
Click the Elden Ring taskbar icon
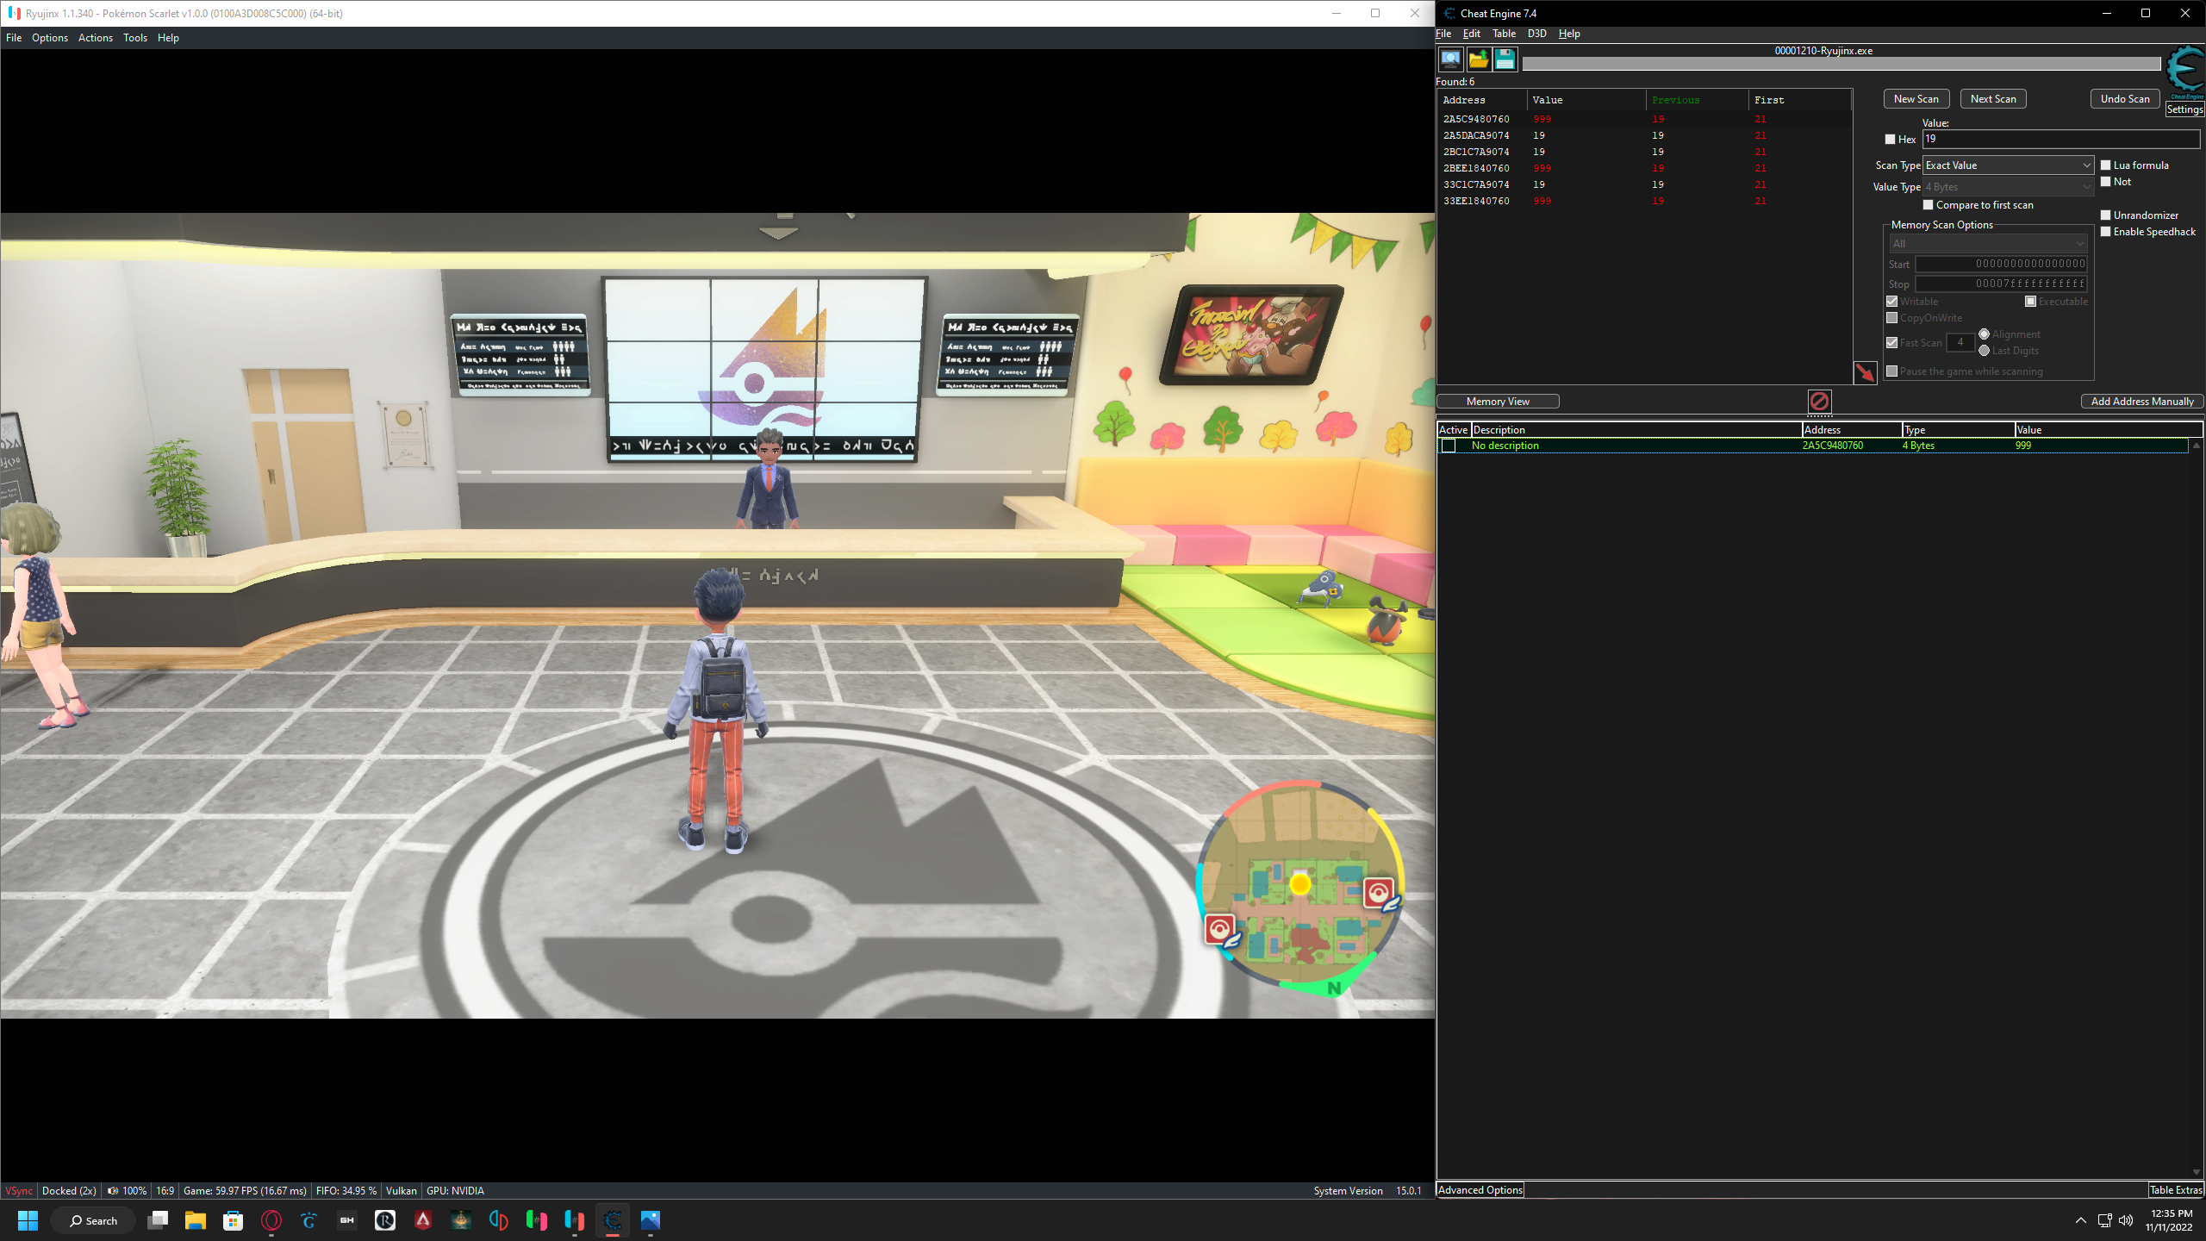[461, 1220]
